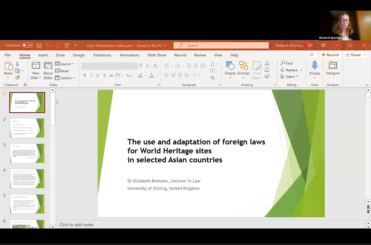Click the Cut scissors icon

[17, 64]
